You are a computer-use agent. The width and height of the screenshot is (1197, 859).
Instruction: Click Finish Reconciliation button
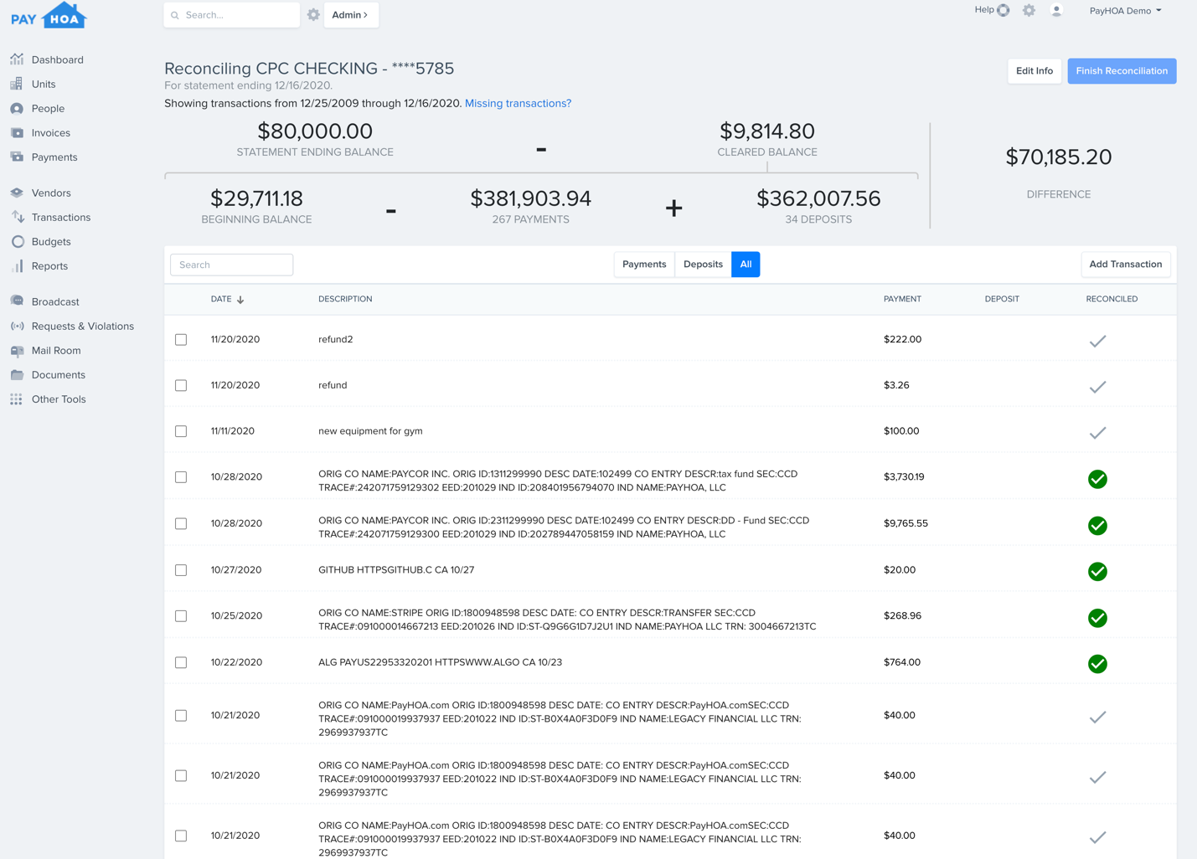pyautogui.click(x=1122, y=71)
